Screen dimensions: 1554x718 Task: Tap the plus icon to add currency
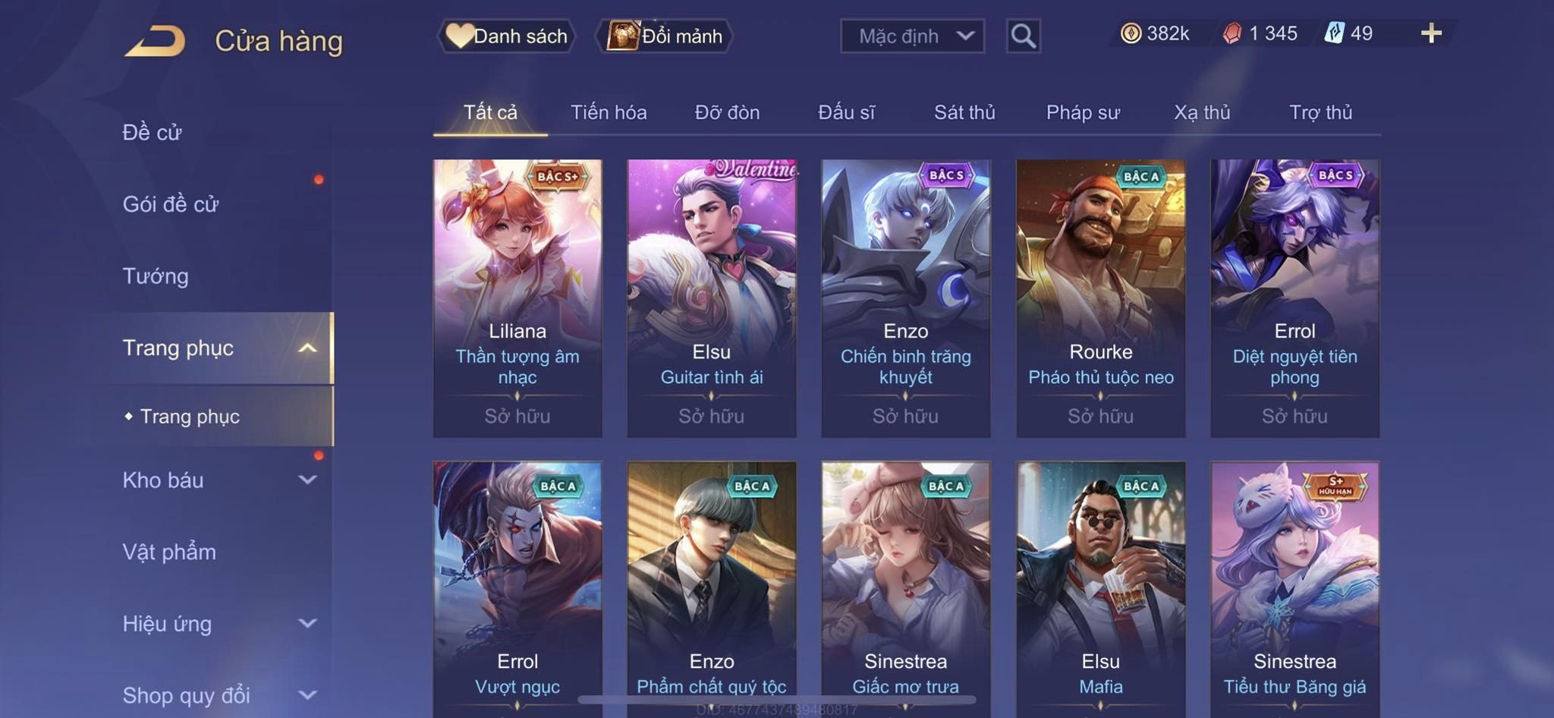(1431, 33)
